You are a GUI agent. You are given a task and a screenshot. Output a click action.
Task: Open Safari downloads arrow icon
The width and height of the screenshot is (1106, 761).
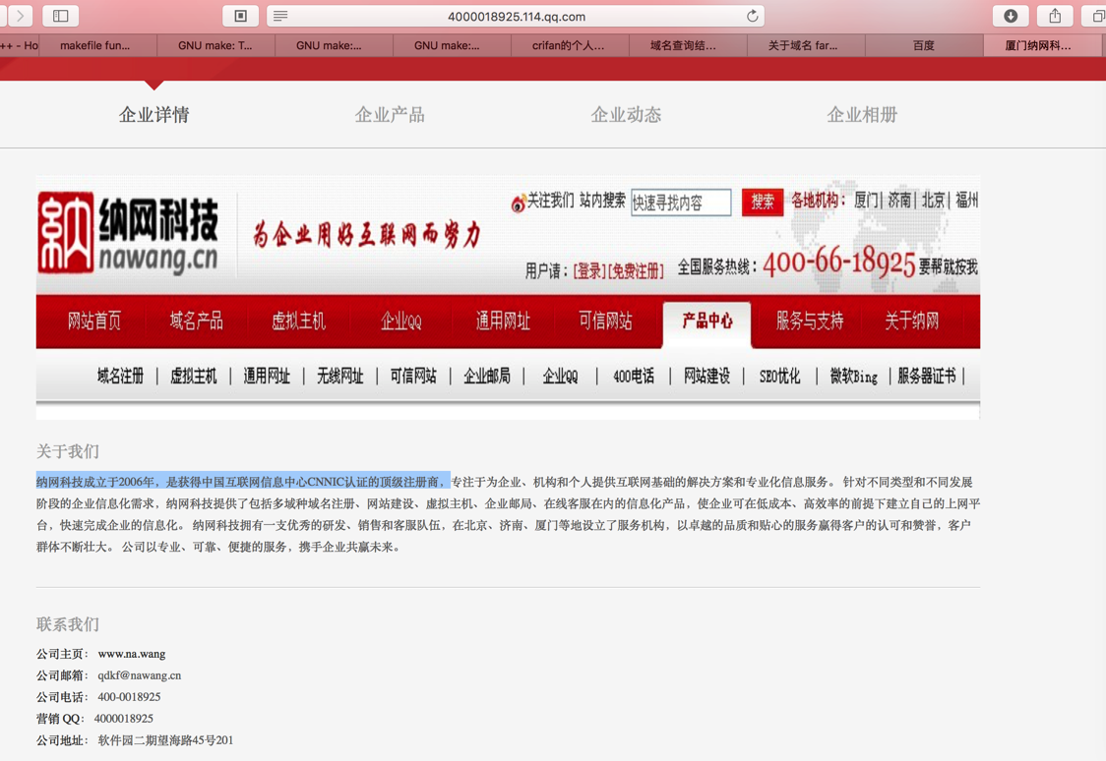(x=1011, y=16)
